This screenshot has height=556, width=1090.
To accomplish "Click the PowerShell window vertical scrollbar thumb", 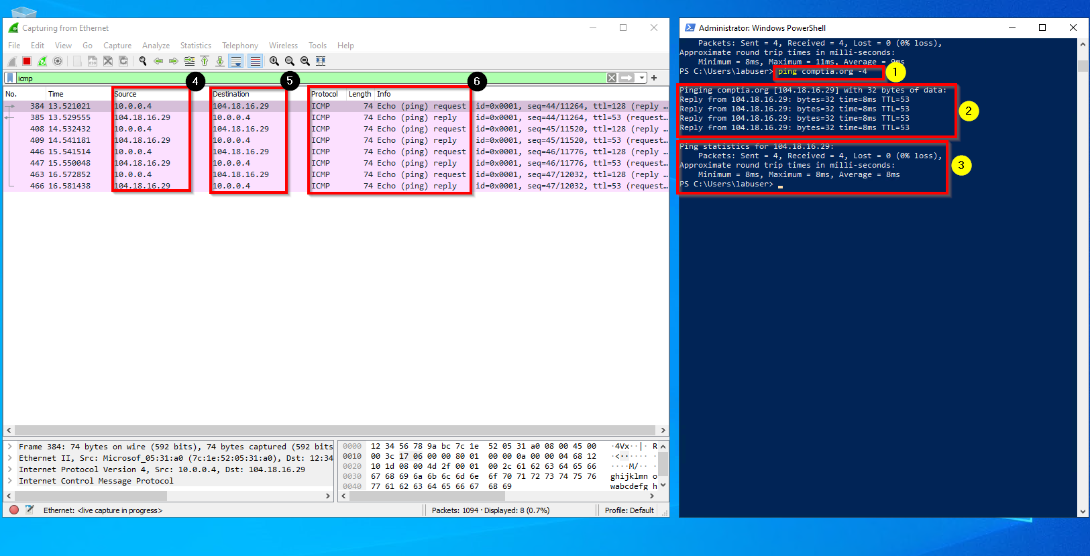I will 1083,66.
